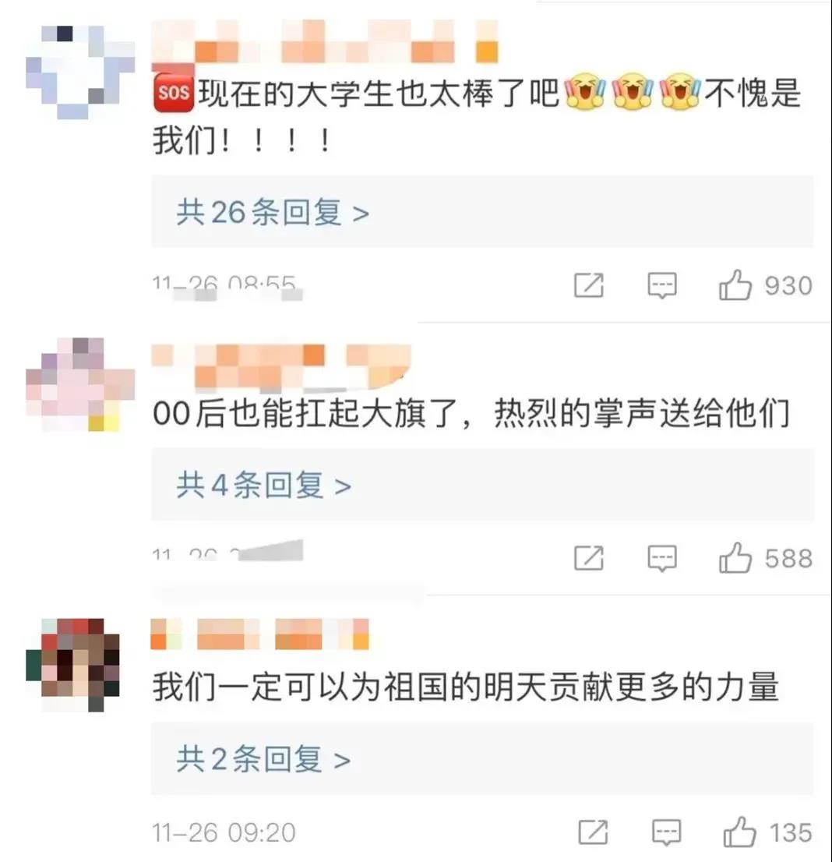Open the second commenter's pink avatar
This screenshot has height=862, width=832.
[80, 384]
